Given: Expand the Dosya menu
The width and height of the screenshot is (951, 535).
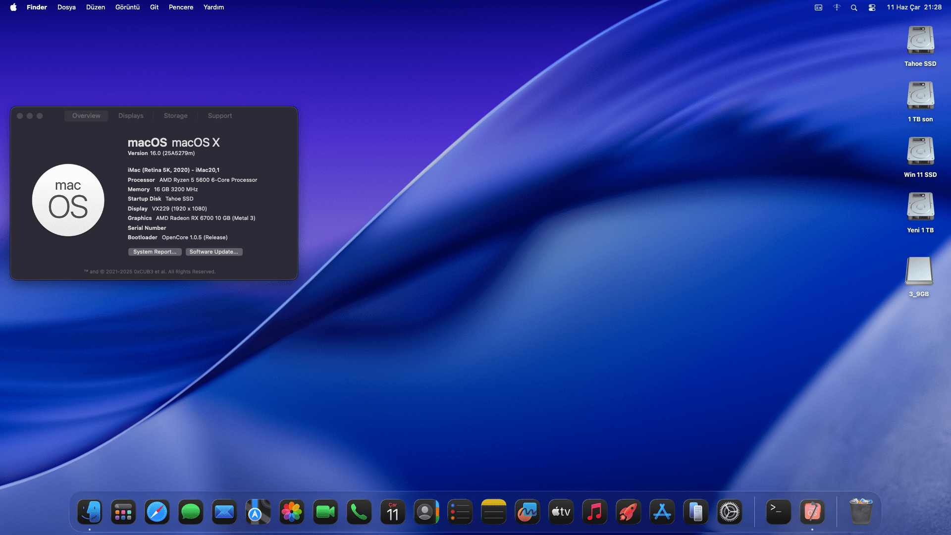Looking at the screenshot, I should click(x=66, y=7).
